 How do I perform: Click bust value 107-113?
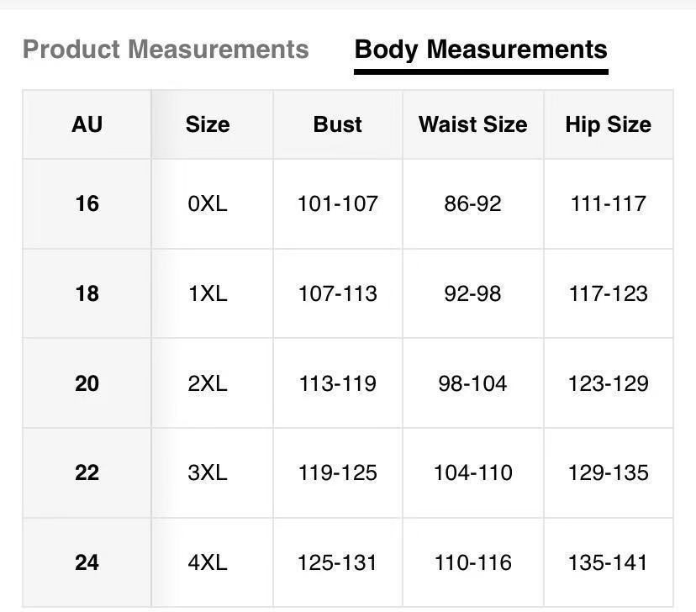(338, 293)
